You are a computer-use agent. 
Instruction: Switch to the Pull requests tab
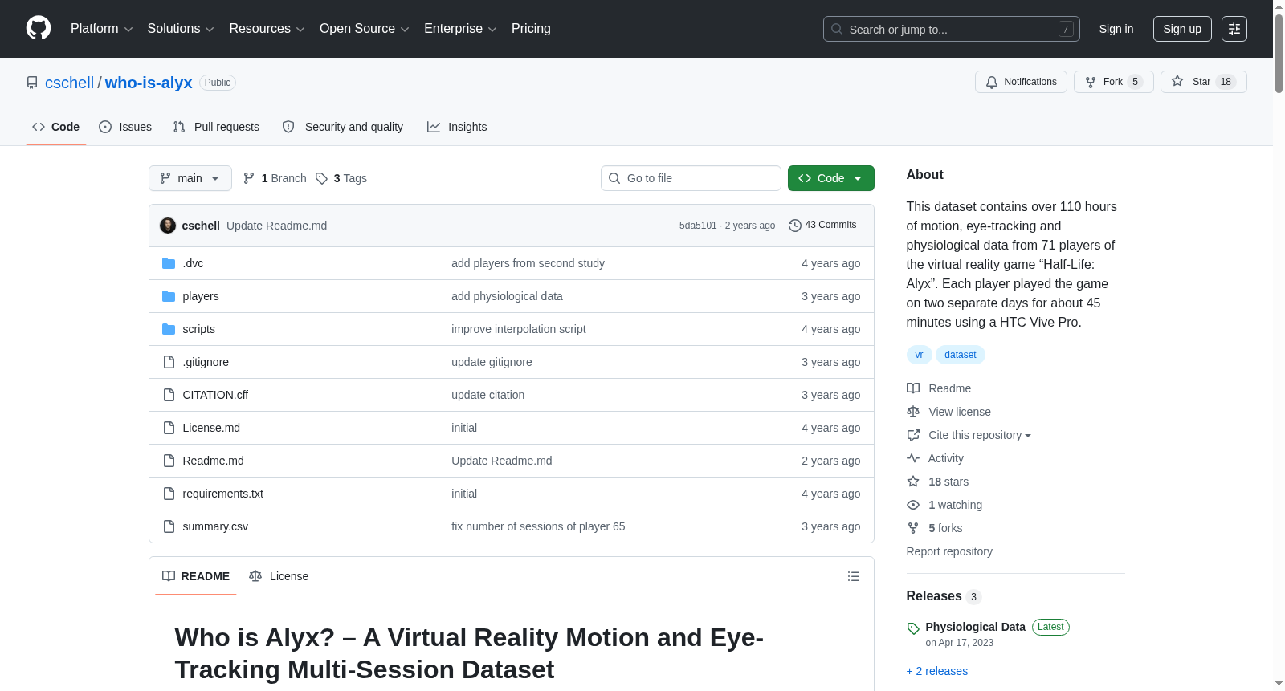coord(216,127)
